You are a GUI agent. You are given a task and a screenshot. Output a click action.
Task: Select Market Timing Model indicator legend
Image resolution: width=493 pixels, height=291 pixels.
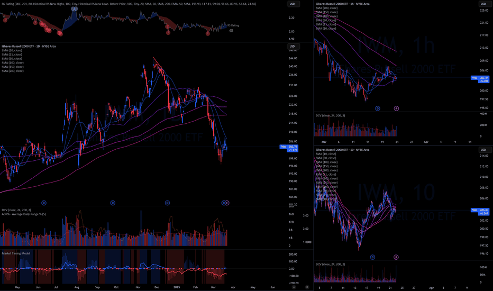(16, 253)
